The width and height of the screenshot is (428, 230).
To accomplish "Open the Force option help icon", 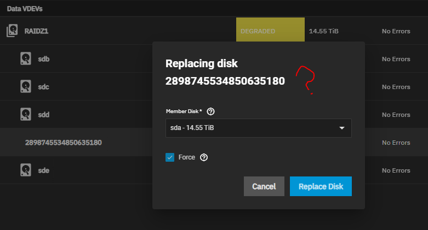I will coord(204,157).
